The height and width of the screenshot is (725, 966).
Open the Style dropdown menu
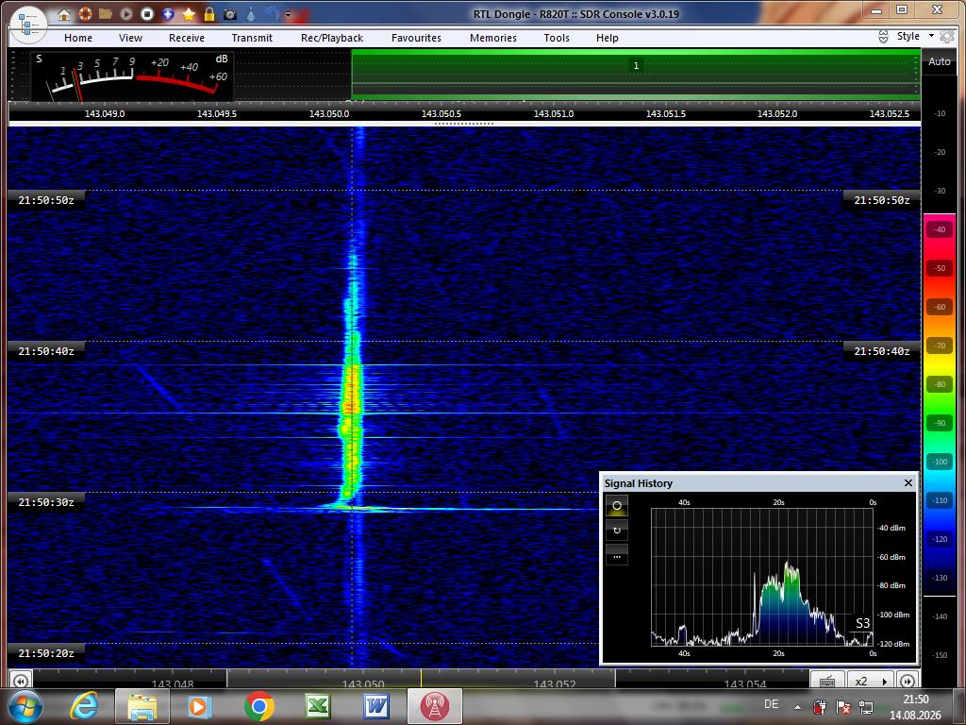(915, 37)
